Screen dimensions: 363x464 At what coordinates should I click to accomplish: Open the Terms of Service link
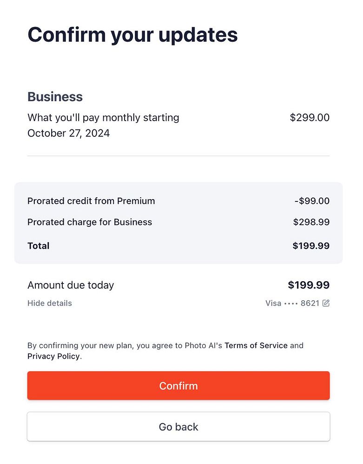tap(256, 346)
